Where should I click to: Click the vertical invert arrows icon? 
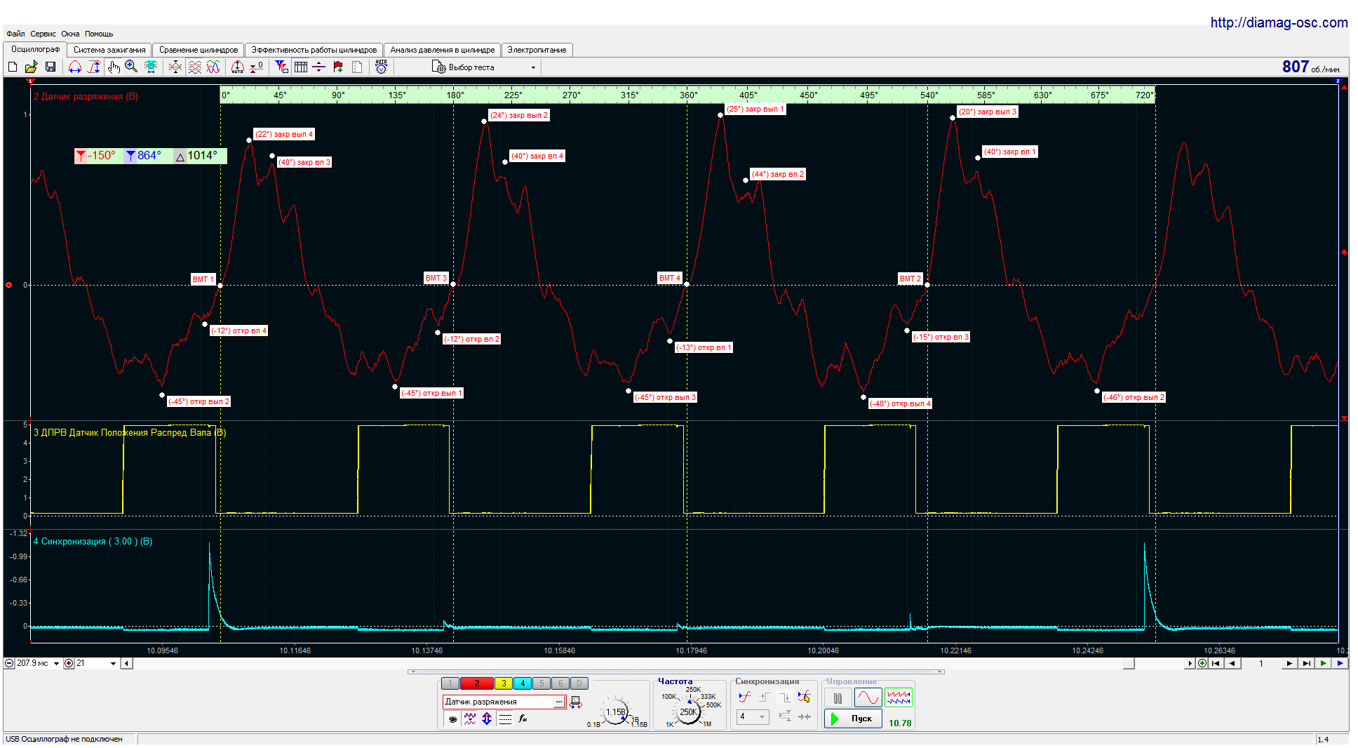[487, 719]
